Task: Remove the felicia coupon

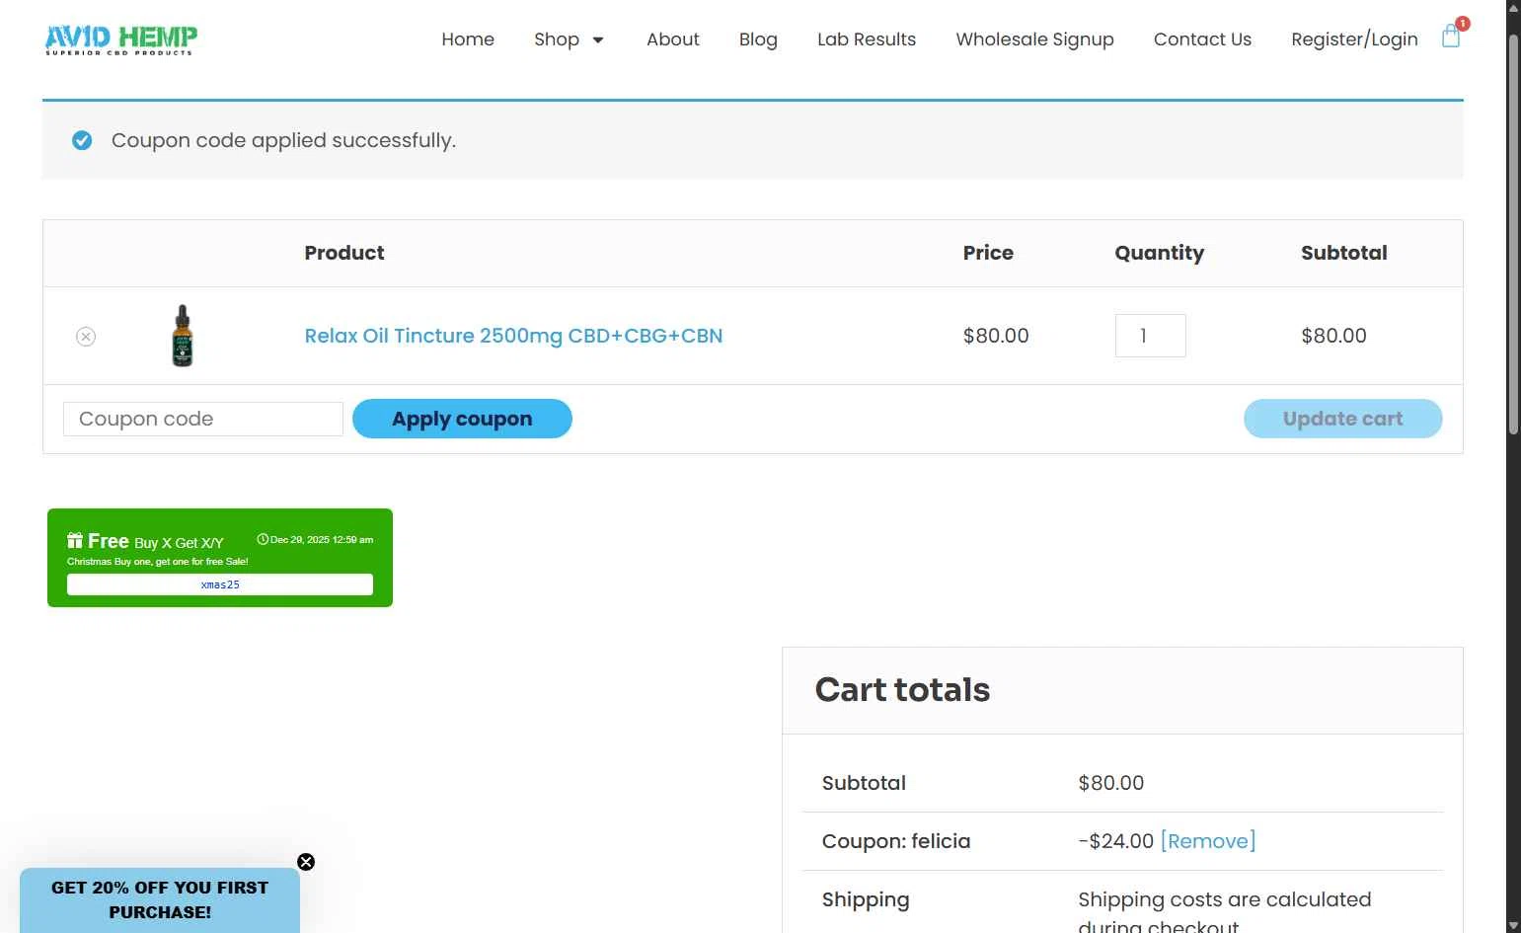Action: [x=1208, y=841]
